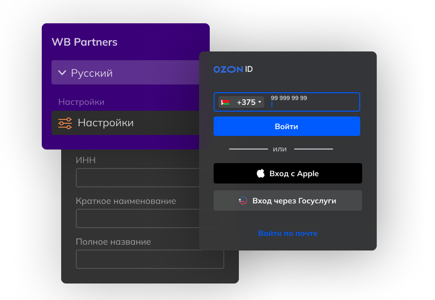Click the Apple logo icon
The height and width of the screenshot is (300, 435).
pos(261,173)
